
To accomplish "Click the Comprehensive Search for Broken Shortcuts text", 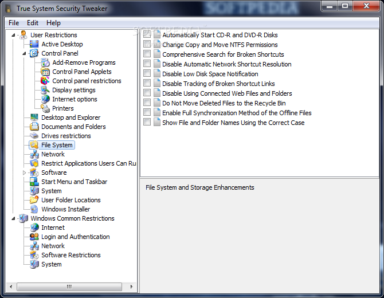I will 223,54.
